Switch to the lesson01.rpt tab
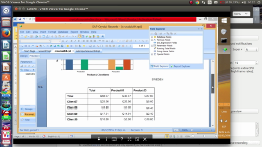 click(45, 51)
